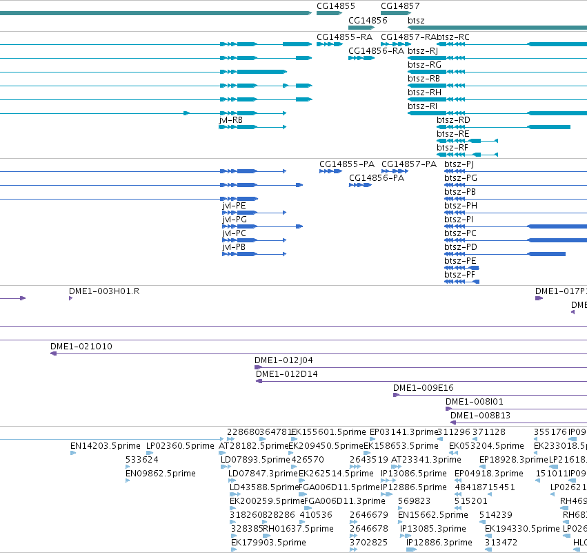Select the IP12886.3prime EST label
Image resolution: width=587 pixels, height=553 pixels.
[x=439, y=543]
